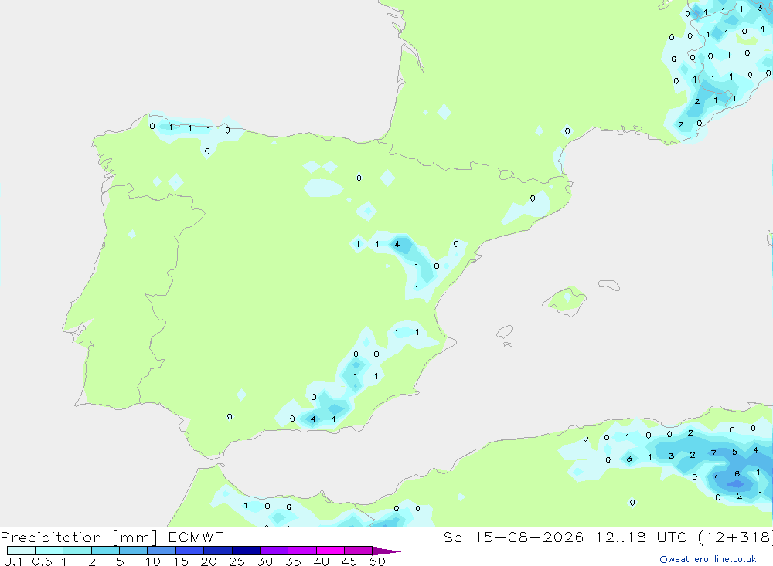Click the Menorca island outline

click(x=609, y=285)
